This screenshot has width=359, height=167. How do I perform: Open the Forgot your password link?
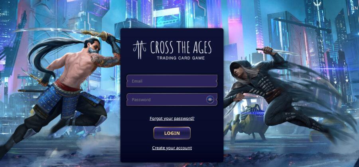pos(172,118)
